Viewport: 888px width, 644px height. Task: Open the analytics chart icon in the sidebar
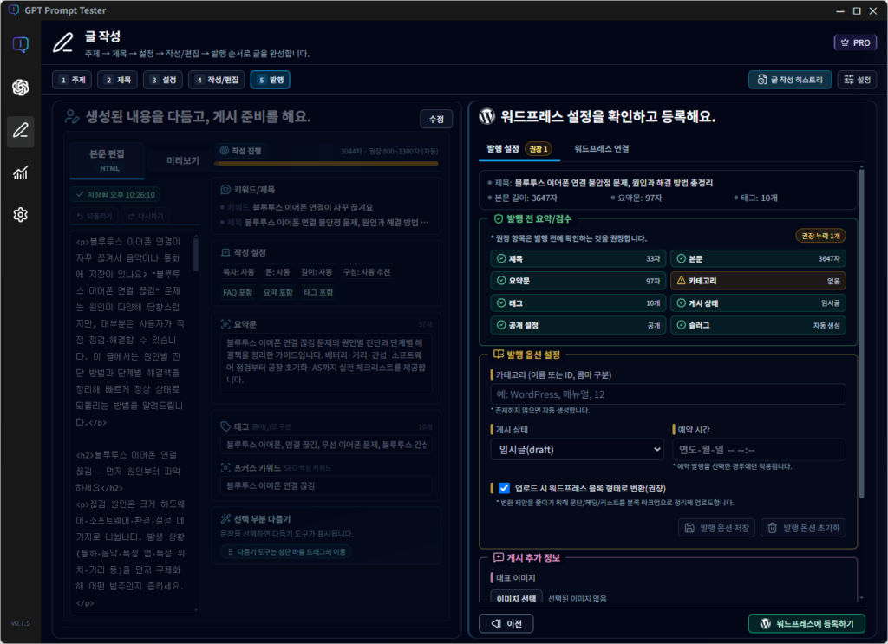pos(21,173)
